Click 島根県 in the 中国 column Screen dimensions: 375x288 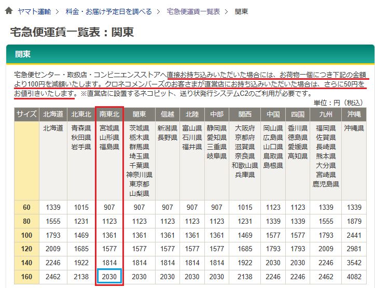coord(273,165)
